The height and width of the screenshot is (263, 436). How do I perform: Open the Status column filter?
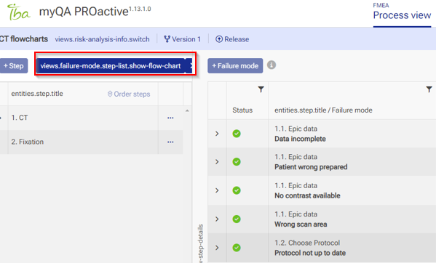pos(261,89)
